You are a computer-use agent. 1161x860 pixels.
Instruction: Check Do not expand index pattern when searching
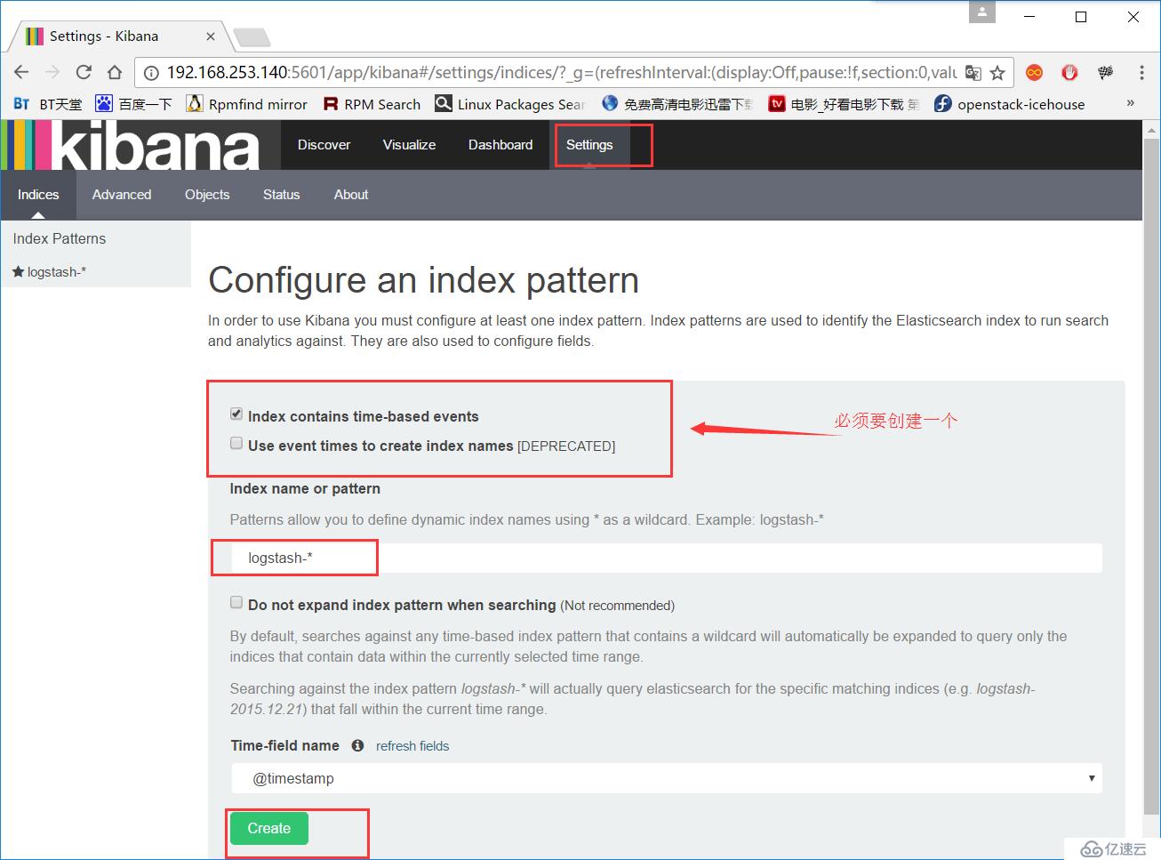point(236,602)
